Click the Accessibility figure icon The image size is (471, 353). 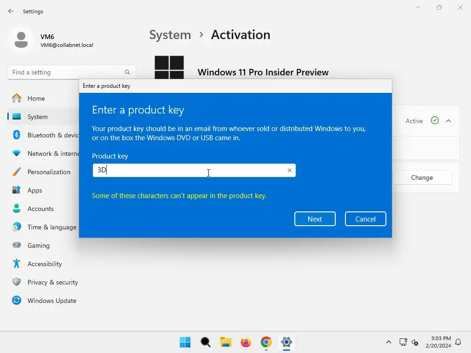point(17,263)
